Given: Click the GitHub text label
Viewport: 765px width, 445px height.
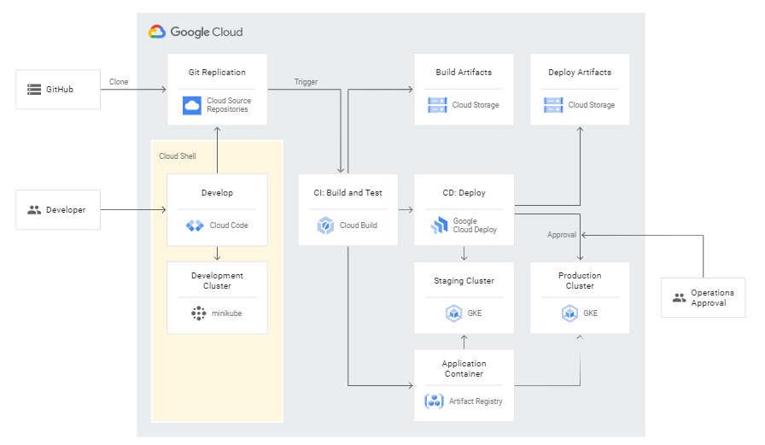Looking at the screenshot, I should (x=60, y=90).
